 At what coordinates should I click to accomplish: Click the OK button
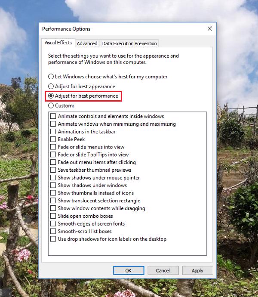129,270
